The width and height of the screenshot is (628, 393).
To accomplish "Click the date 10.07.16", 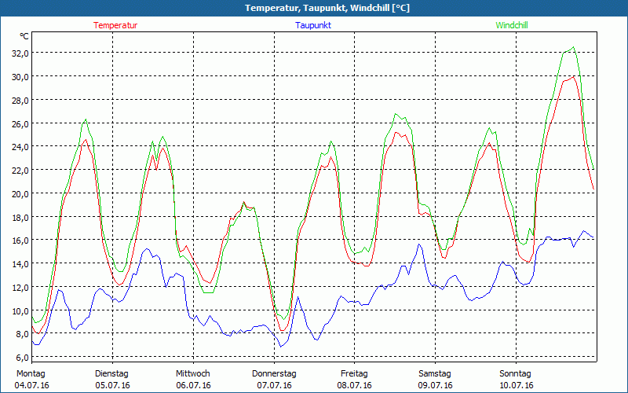I will pos(516,385).
